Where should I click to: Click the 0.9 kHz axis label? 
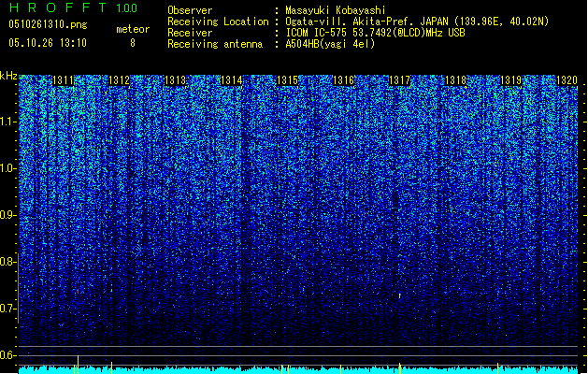pos(7,215)
